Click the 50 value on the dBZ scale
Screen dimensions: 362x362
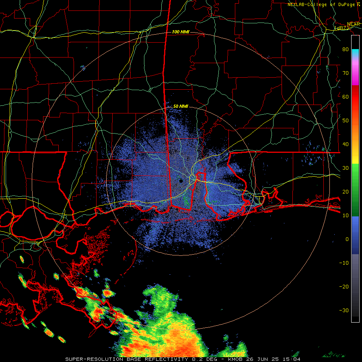346,121
